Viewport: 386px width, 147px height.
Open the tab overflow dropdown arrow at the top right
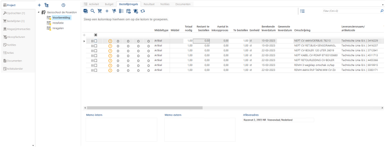tap(382, 4)
